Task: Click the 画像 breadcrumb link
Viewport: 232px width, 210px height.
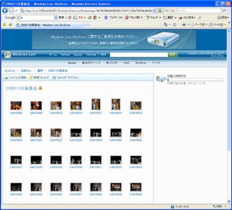Action: 40,70
